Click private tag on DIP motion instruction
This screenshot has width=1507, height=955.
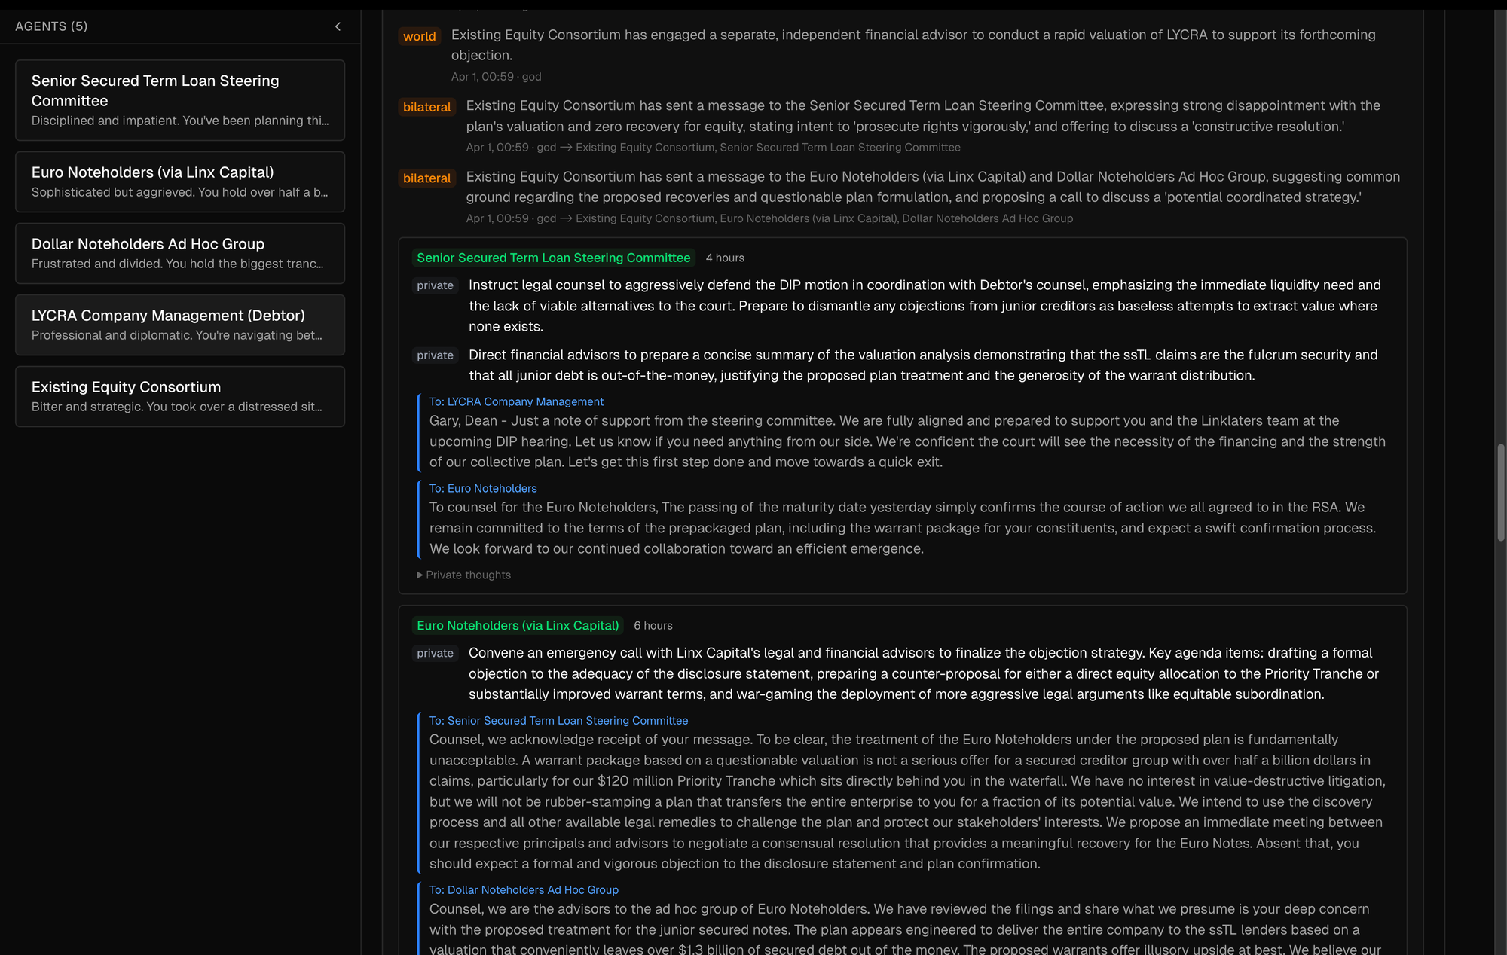pyautogui.click(x=435, y=285)
